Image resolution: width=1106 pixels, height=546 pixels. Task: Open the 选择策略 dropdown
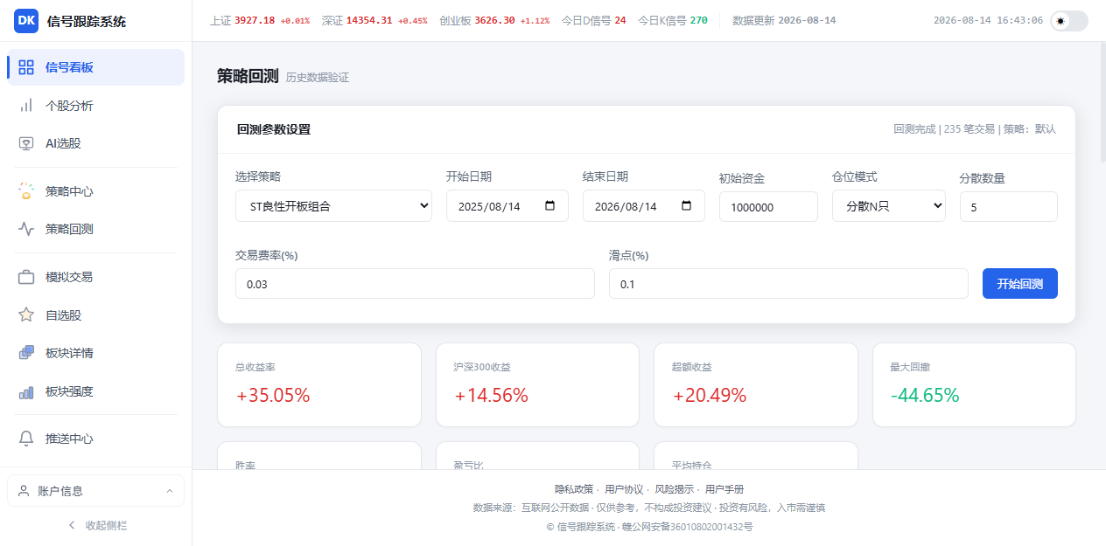click(333, 206)
